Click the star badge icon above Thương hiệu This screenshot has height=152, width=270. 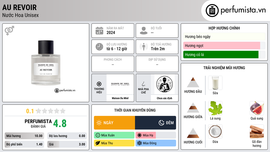99,84
